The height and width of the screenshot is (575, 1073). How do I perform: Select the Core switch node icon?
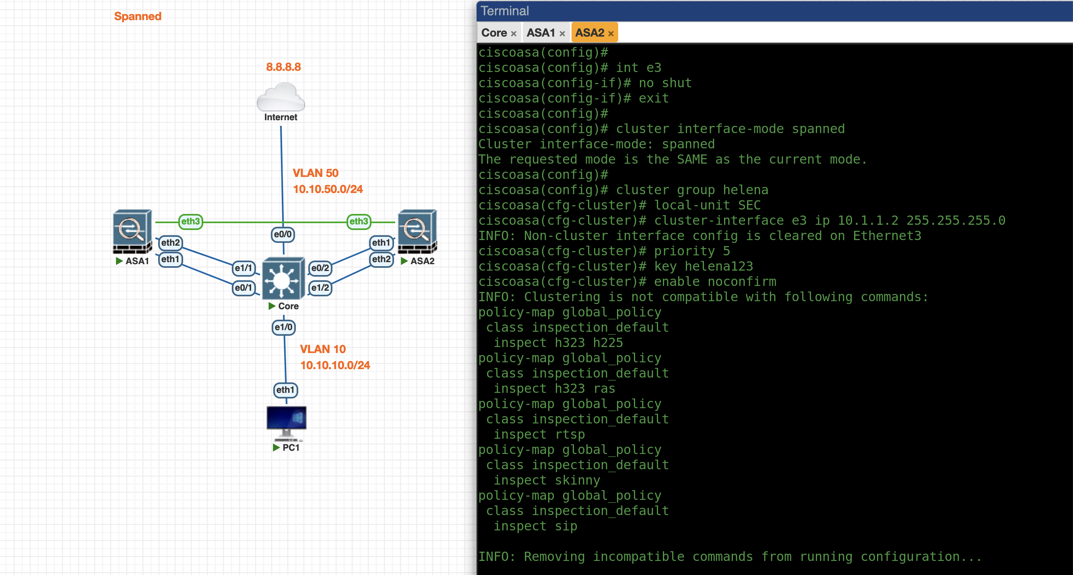coord(283,279)
